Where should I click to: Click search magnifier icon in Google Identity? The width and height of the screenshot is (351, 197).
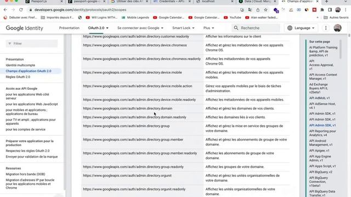click(236, 28)
